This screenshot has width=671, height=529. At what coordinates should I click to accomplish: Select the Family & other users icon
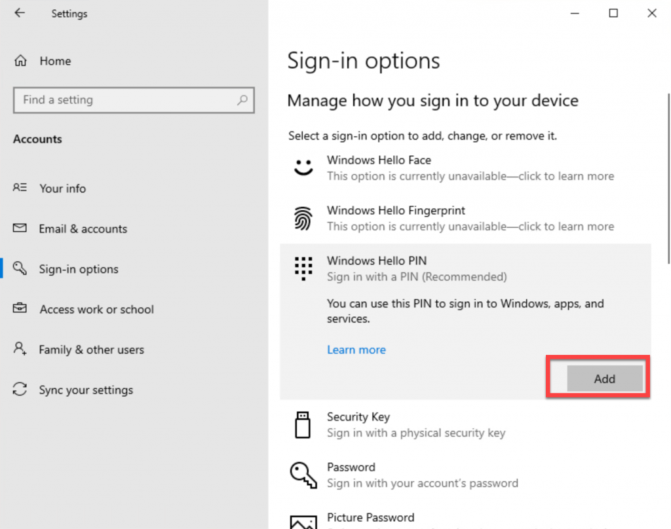tap(20, 349)
